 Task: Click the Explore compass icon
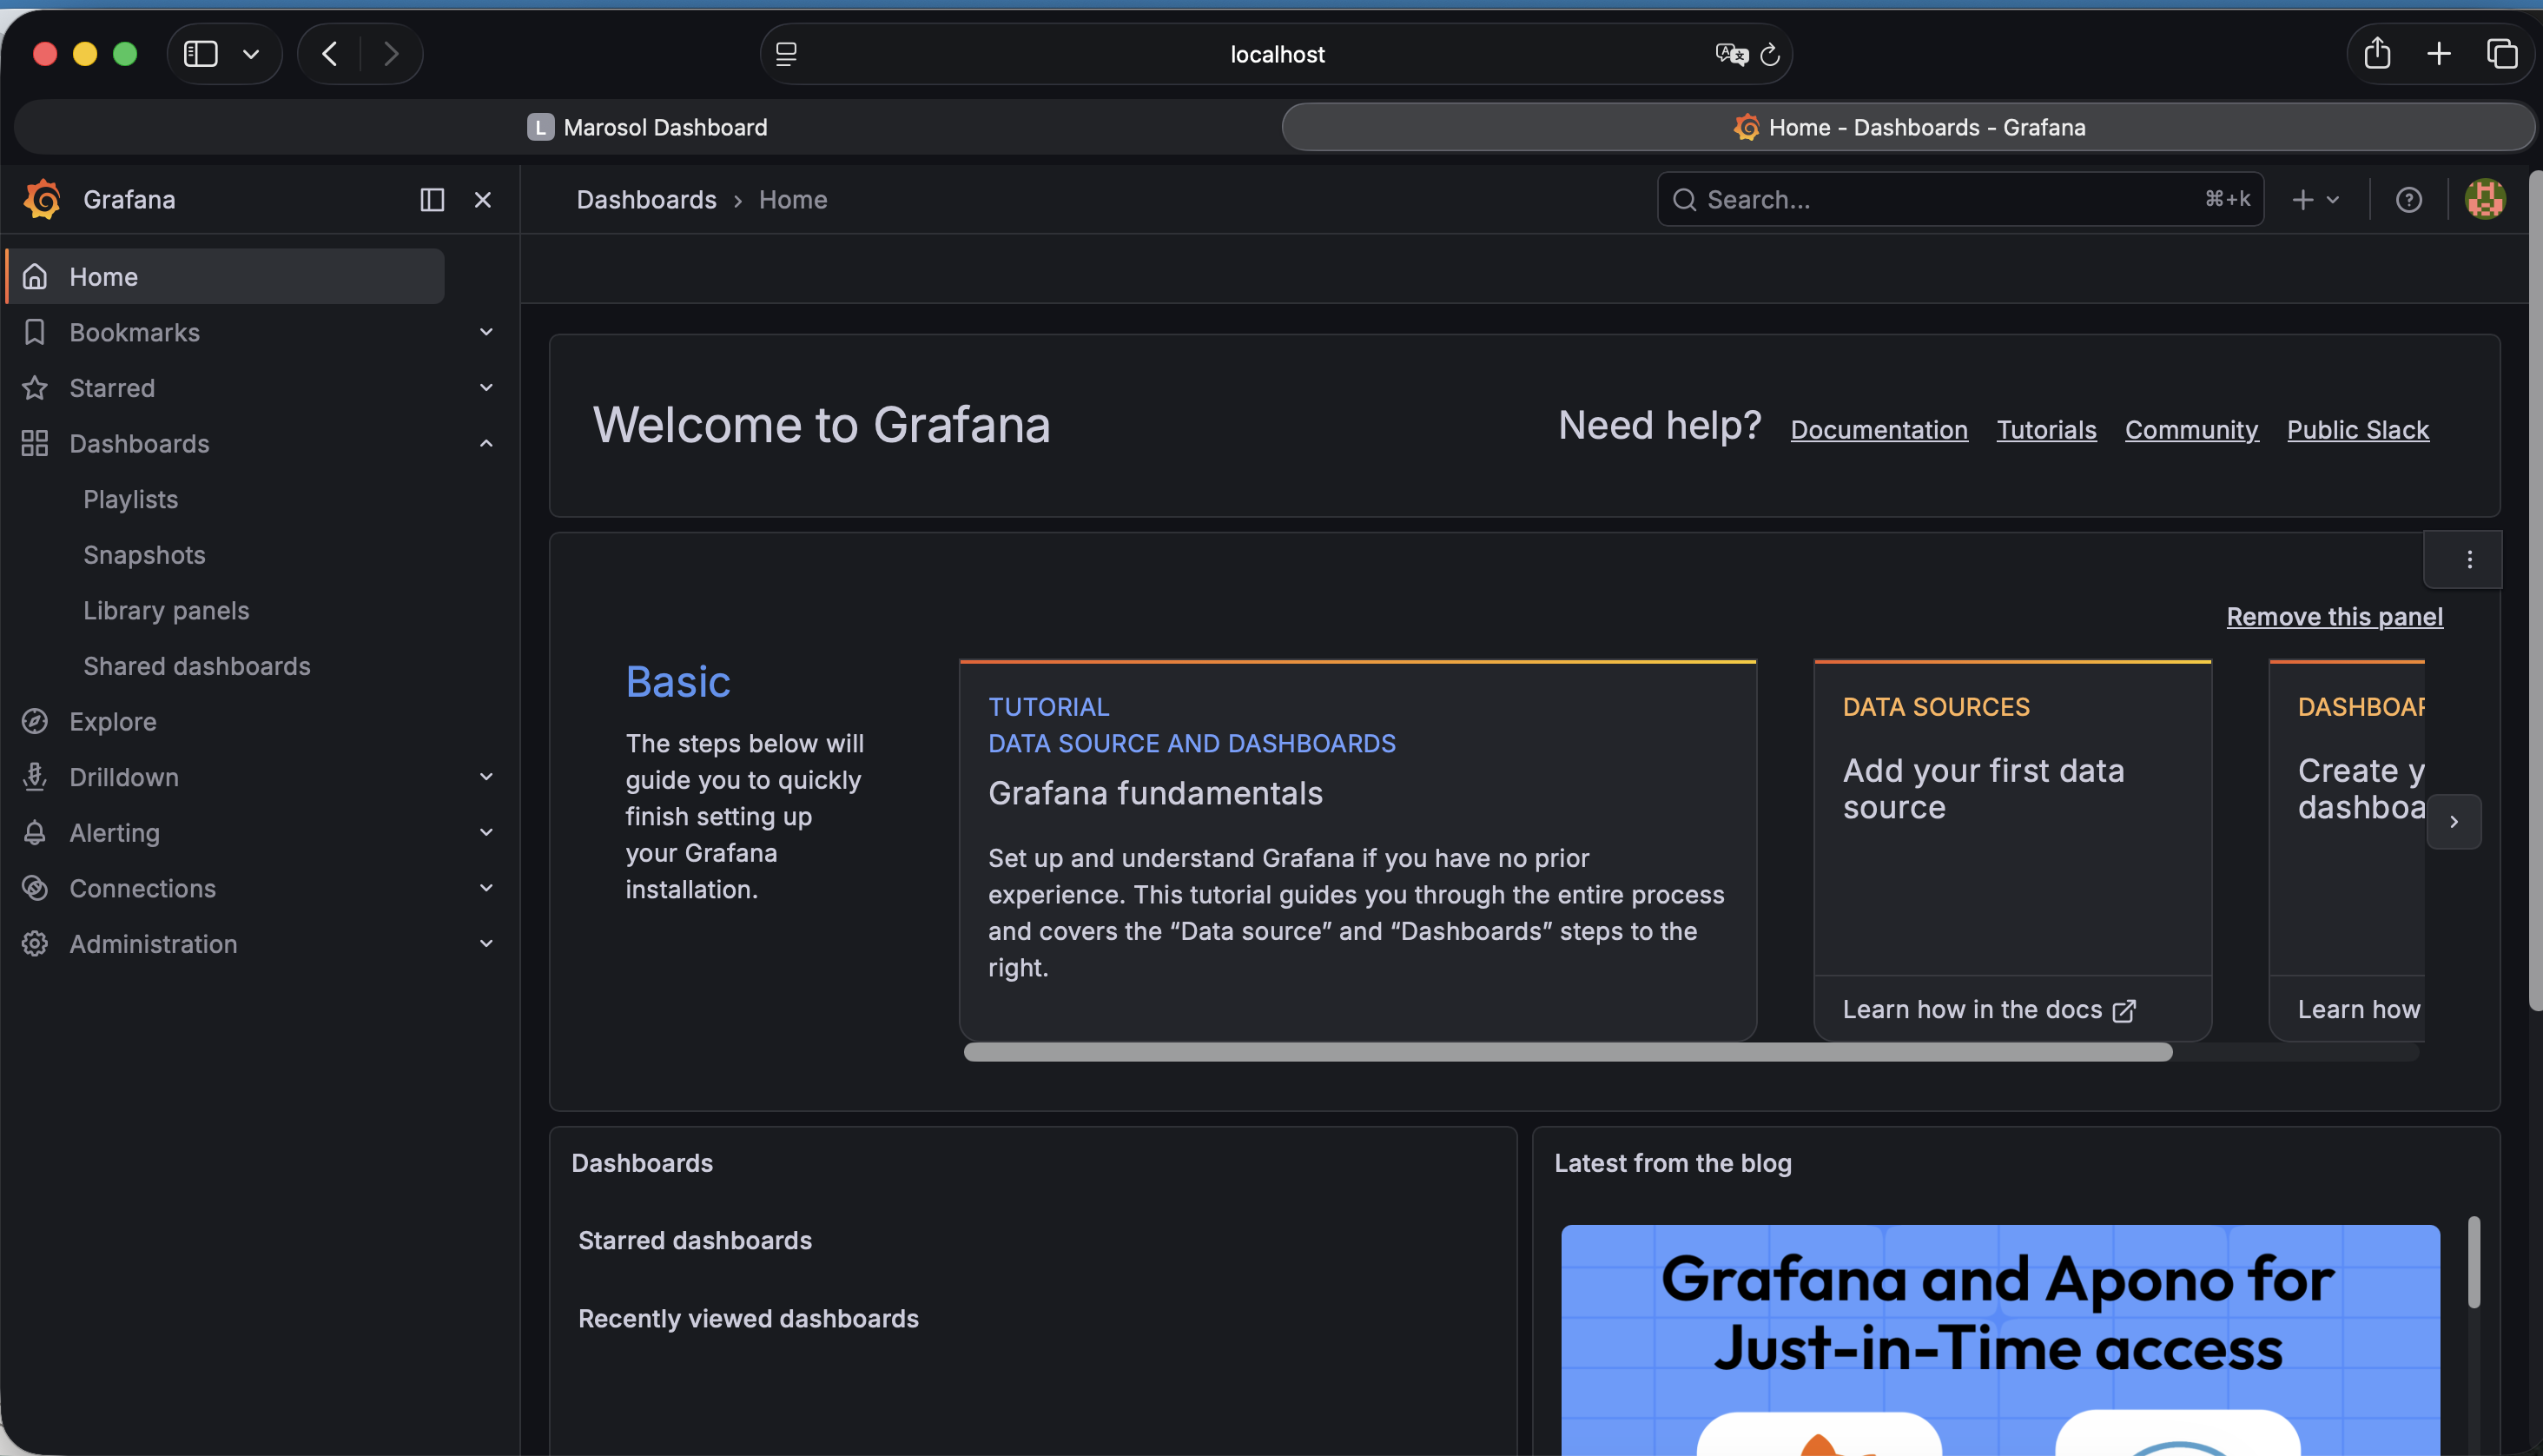coord(35,721)
